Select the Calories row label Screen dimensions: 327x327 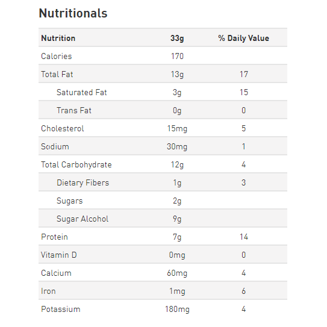(x=57, y=57)
